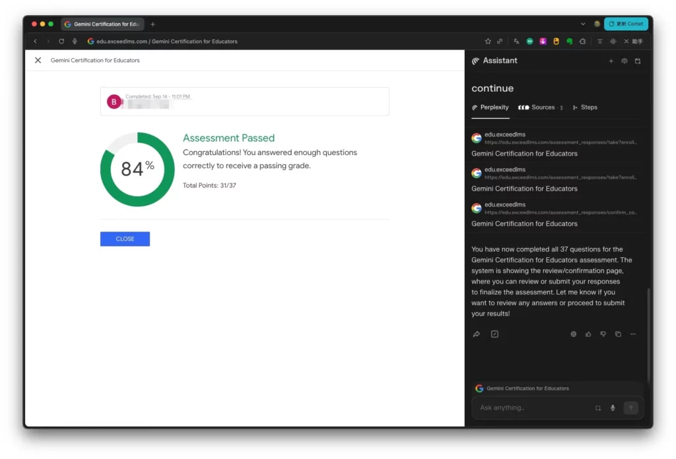
Task: Bookmark this page with the star icon
Action: (488, 41)
